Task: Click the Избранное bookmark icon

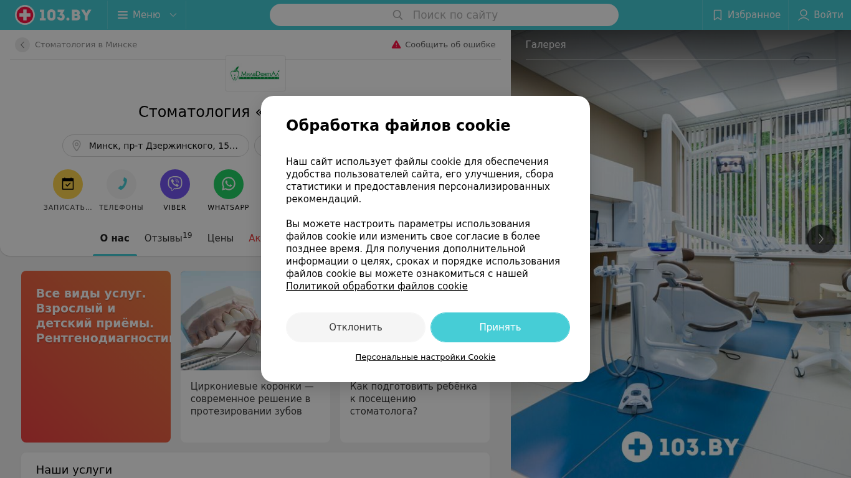Action: 718,15
